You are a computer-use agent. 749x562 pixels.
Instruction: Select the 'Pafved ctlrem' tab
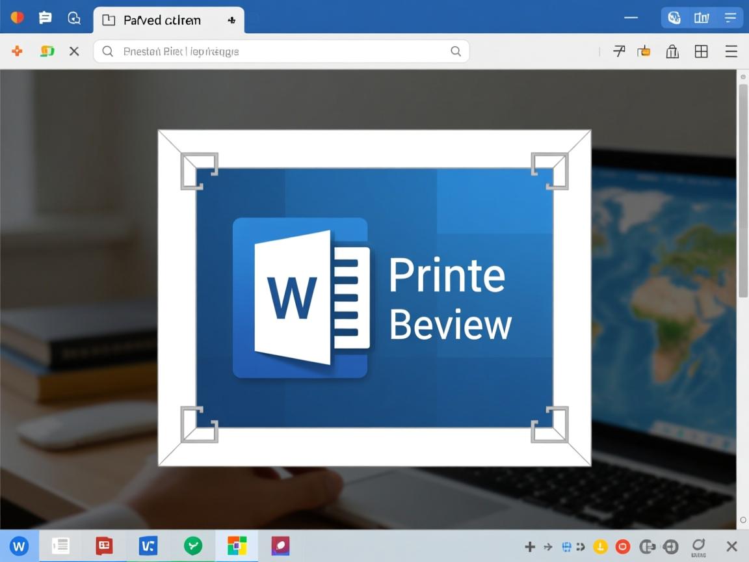pyautogui.click(x=163, y=20)
